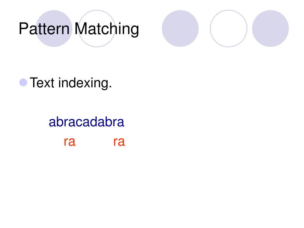This screenshot has height=228, width=304.
Task: Click the first filled lavender circle behind Pattern
Action: pos(54,28)
